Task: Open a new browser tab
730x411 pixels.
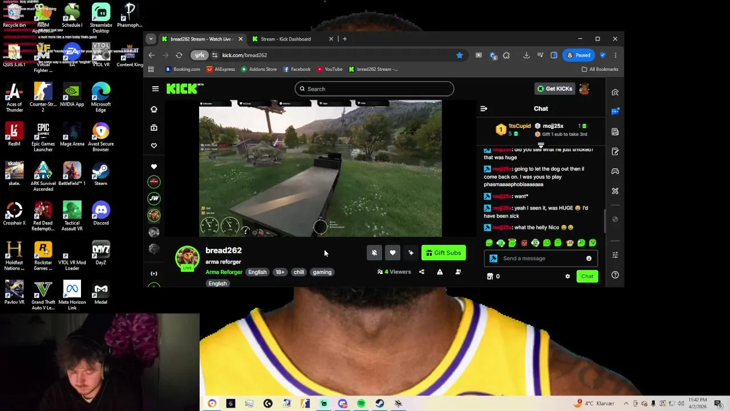Action: pos(344,39)
